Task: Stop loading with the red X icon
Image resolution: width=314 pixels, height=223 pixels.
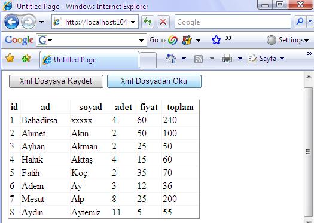Action: 163,22
